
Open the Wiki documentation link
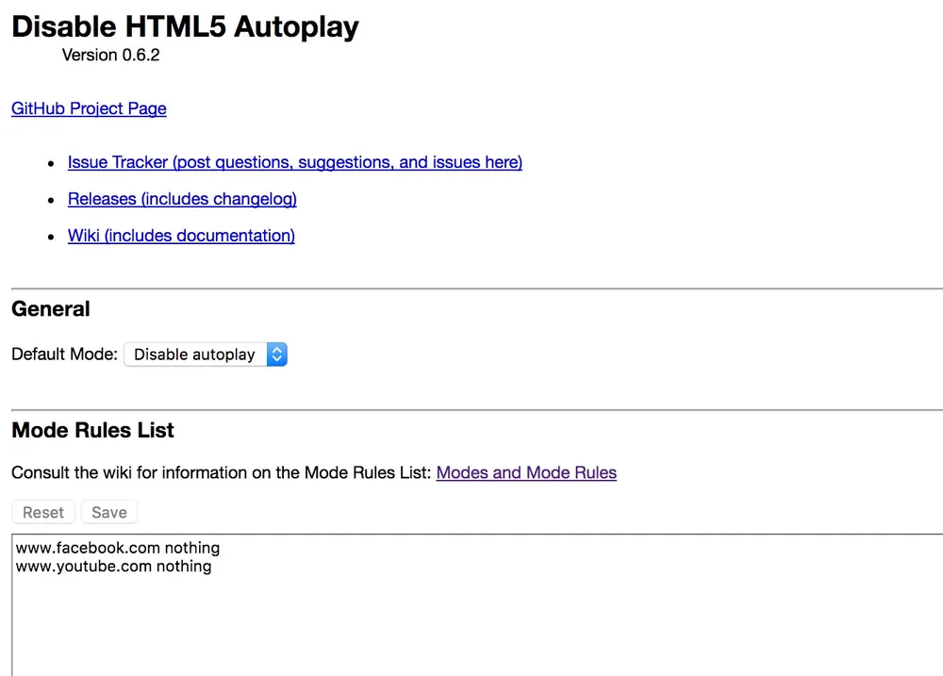point(181,236)
